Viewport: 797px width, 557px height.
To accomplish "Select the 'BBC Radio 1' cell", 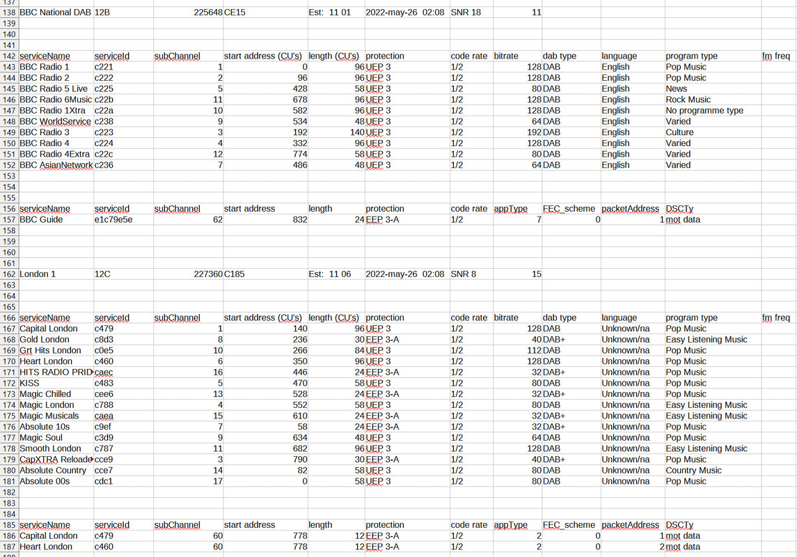I will tap(56, 67).
